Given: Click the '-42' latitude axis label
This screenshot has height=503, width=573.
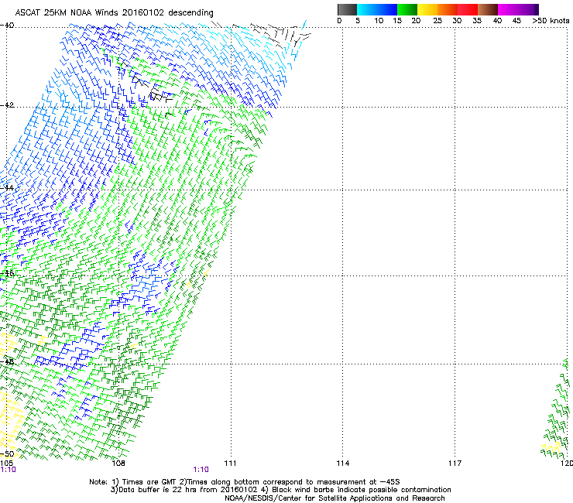Looking at the screenshot, I should click(7, 105).
